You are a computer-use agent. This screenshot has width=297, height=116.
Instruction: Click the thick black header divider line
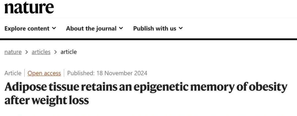pyautogui.click(x=148, y=39)
